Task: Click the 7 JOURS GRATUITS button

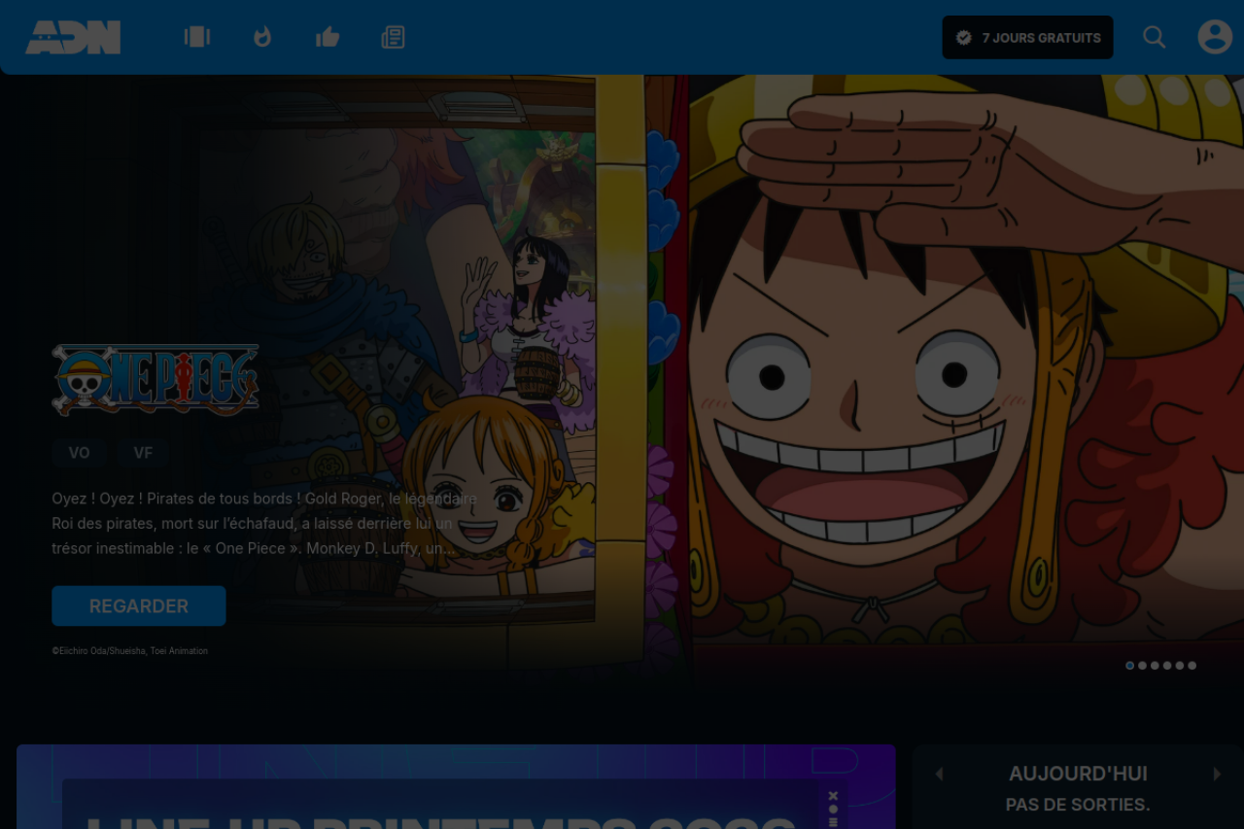Action: pyautogui.click(x=1027, y=38)
